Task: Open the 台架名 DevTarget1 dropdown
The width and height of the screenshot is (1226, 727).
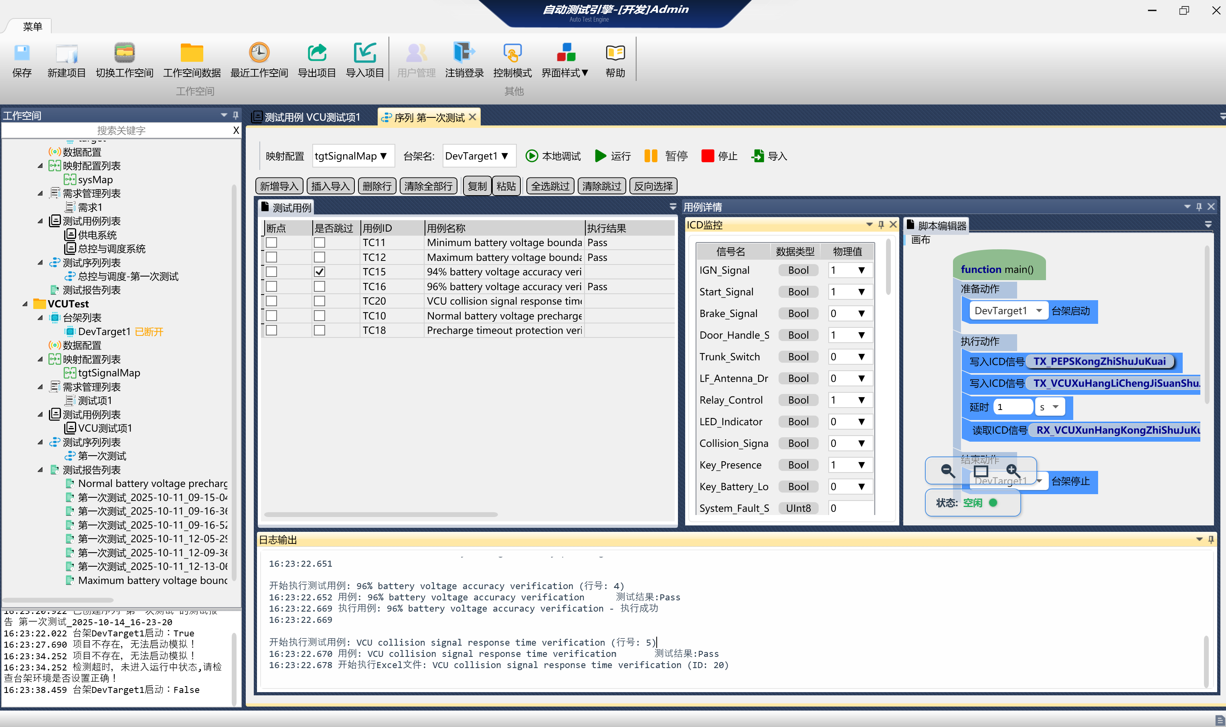Action: (x=478, y=156)
